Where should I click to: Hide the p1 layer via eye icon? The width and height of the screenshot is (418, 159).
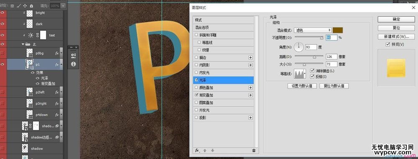[x=3, y=64]
